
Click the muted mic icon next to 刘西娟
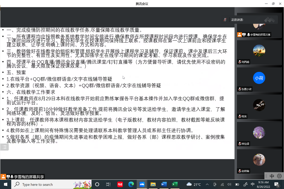click(240, 62)
